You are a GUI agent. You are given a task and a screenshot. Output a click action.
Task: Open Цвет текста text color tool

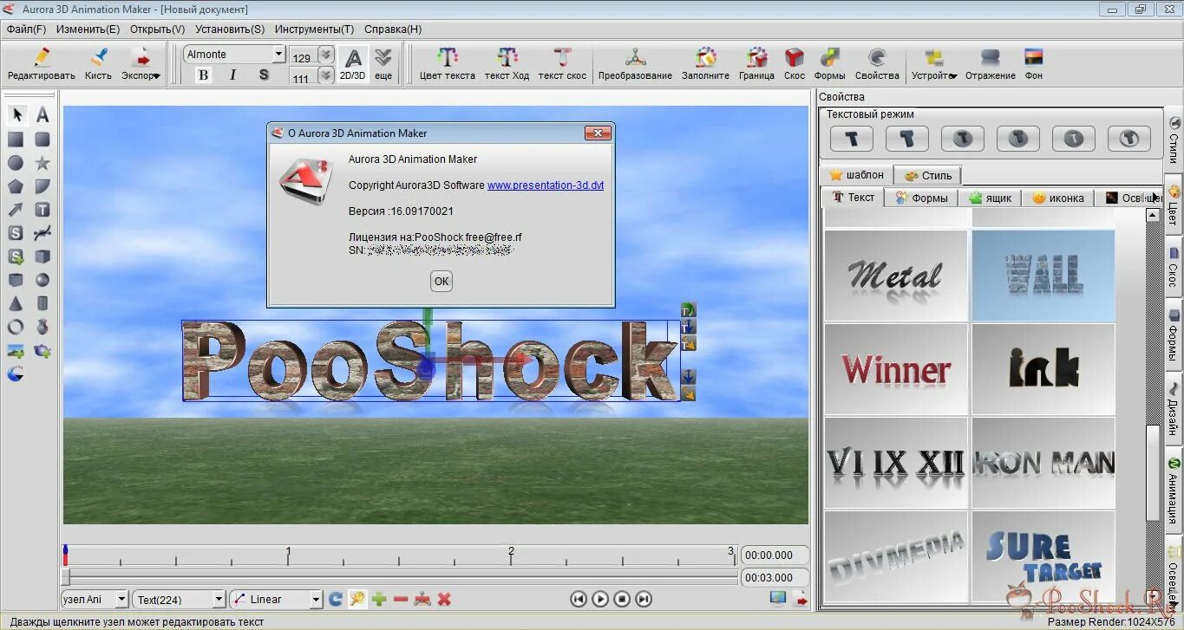[448, 64]
